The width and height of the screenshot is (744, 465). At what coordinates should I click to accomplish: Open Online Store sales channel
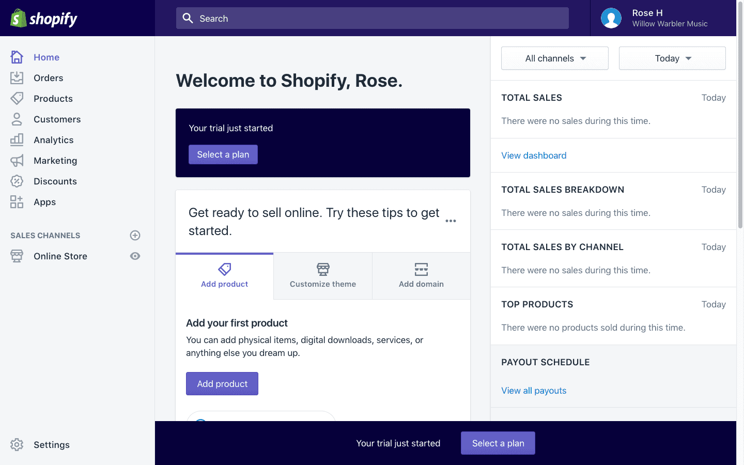(60, 256)
